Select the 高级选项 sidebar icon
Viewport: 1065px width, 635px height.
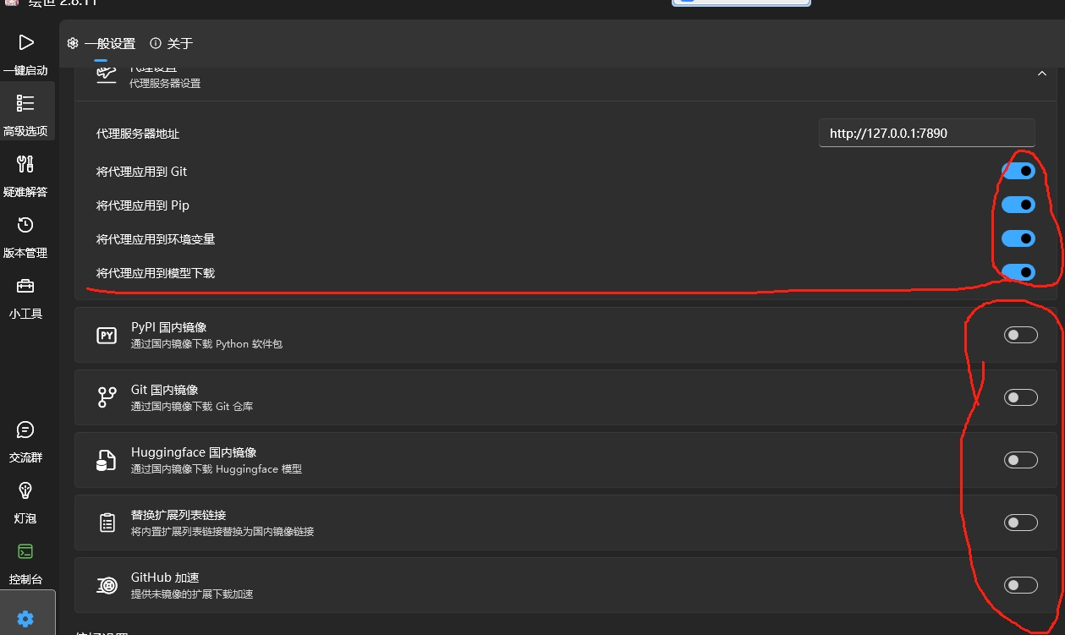tap(25, 112)
